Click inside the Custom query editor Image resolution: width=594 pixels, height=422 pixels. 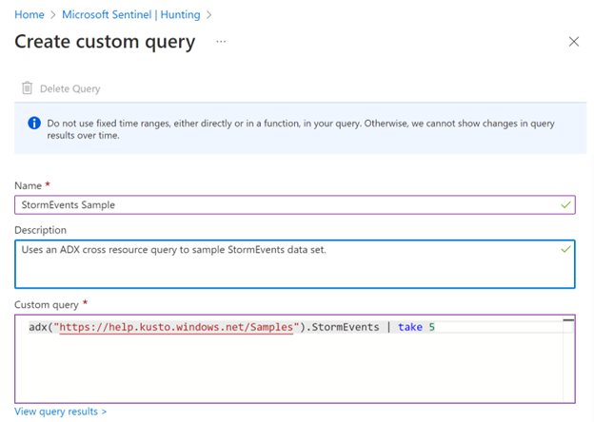(x=295, y=359)
